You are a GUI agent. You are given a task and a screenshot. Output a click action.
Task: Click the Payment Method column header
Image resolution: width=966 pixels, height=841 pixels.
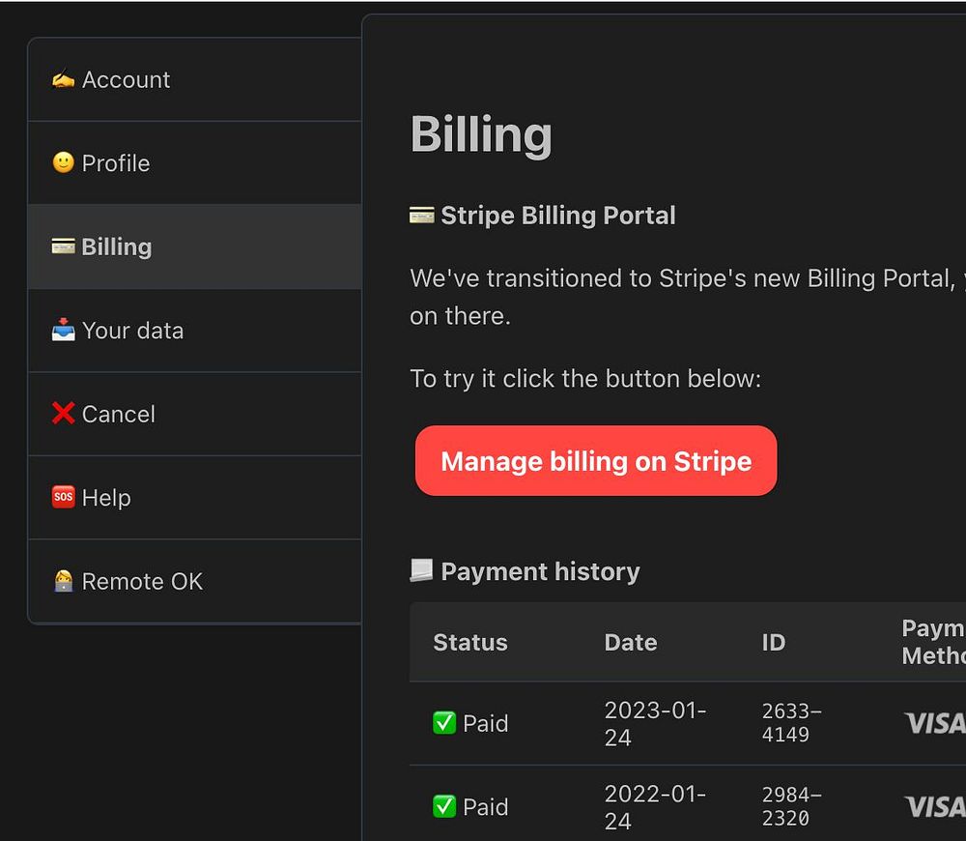coord(933,642)
